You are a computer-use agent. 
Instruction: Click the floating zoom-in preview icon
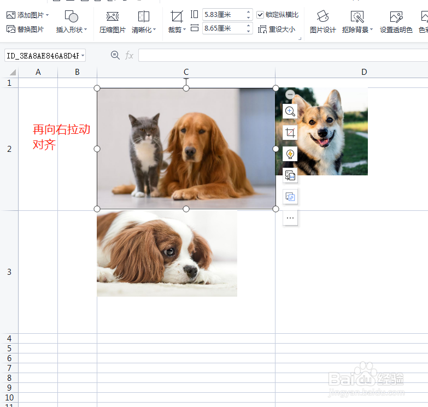(290, 111)
